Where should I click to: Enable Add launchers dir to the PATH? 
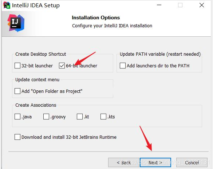tap(123, 66)
